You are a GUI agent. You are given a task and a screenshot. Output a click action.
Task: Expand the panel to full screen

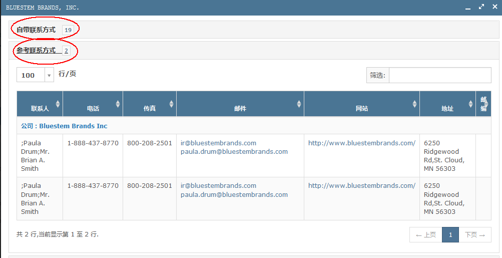click(x=481, y=7)
